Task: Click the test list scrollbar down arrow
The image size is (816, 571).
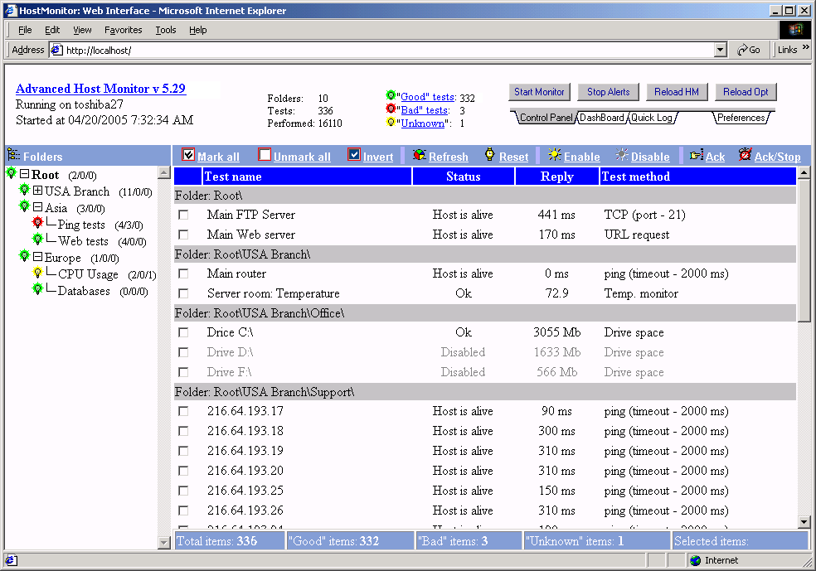Action: click(x=804, y=522)
